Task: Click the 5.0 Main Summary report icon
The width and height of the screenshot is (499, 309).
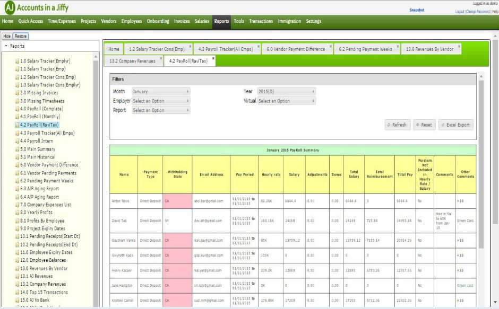Action: click(17, 149)
